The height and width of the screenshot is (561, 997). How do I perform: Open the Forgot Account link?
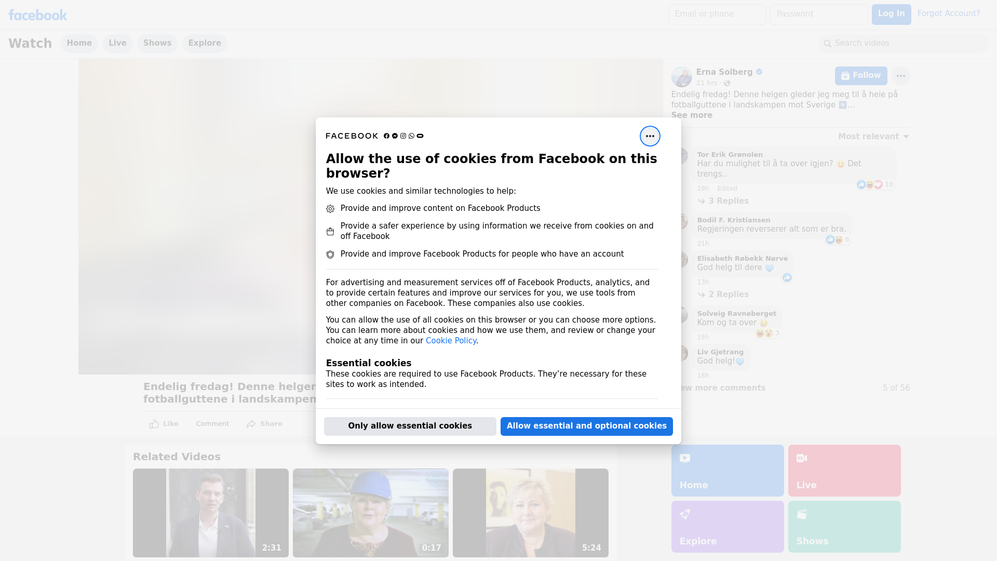[949, 14]
